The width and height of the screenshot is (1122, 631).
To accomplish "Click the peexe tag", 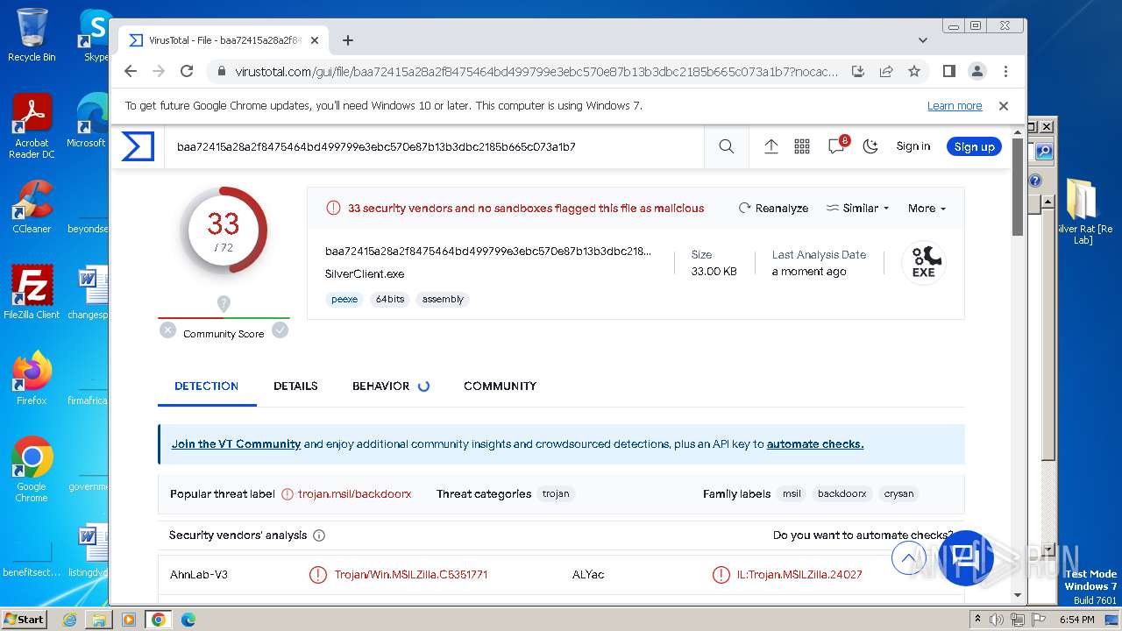I will [x=344, y=299].
